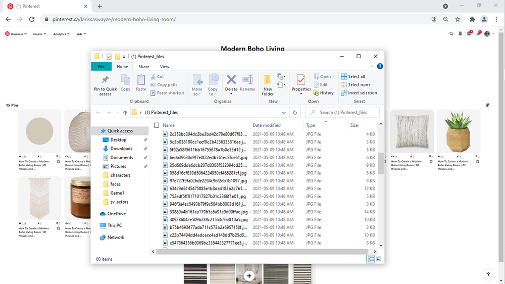Click the Search (1) Pinterest_files box
The image size is (505, 284).
click(x=342, y=113)
